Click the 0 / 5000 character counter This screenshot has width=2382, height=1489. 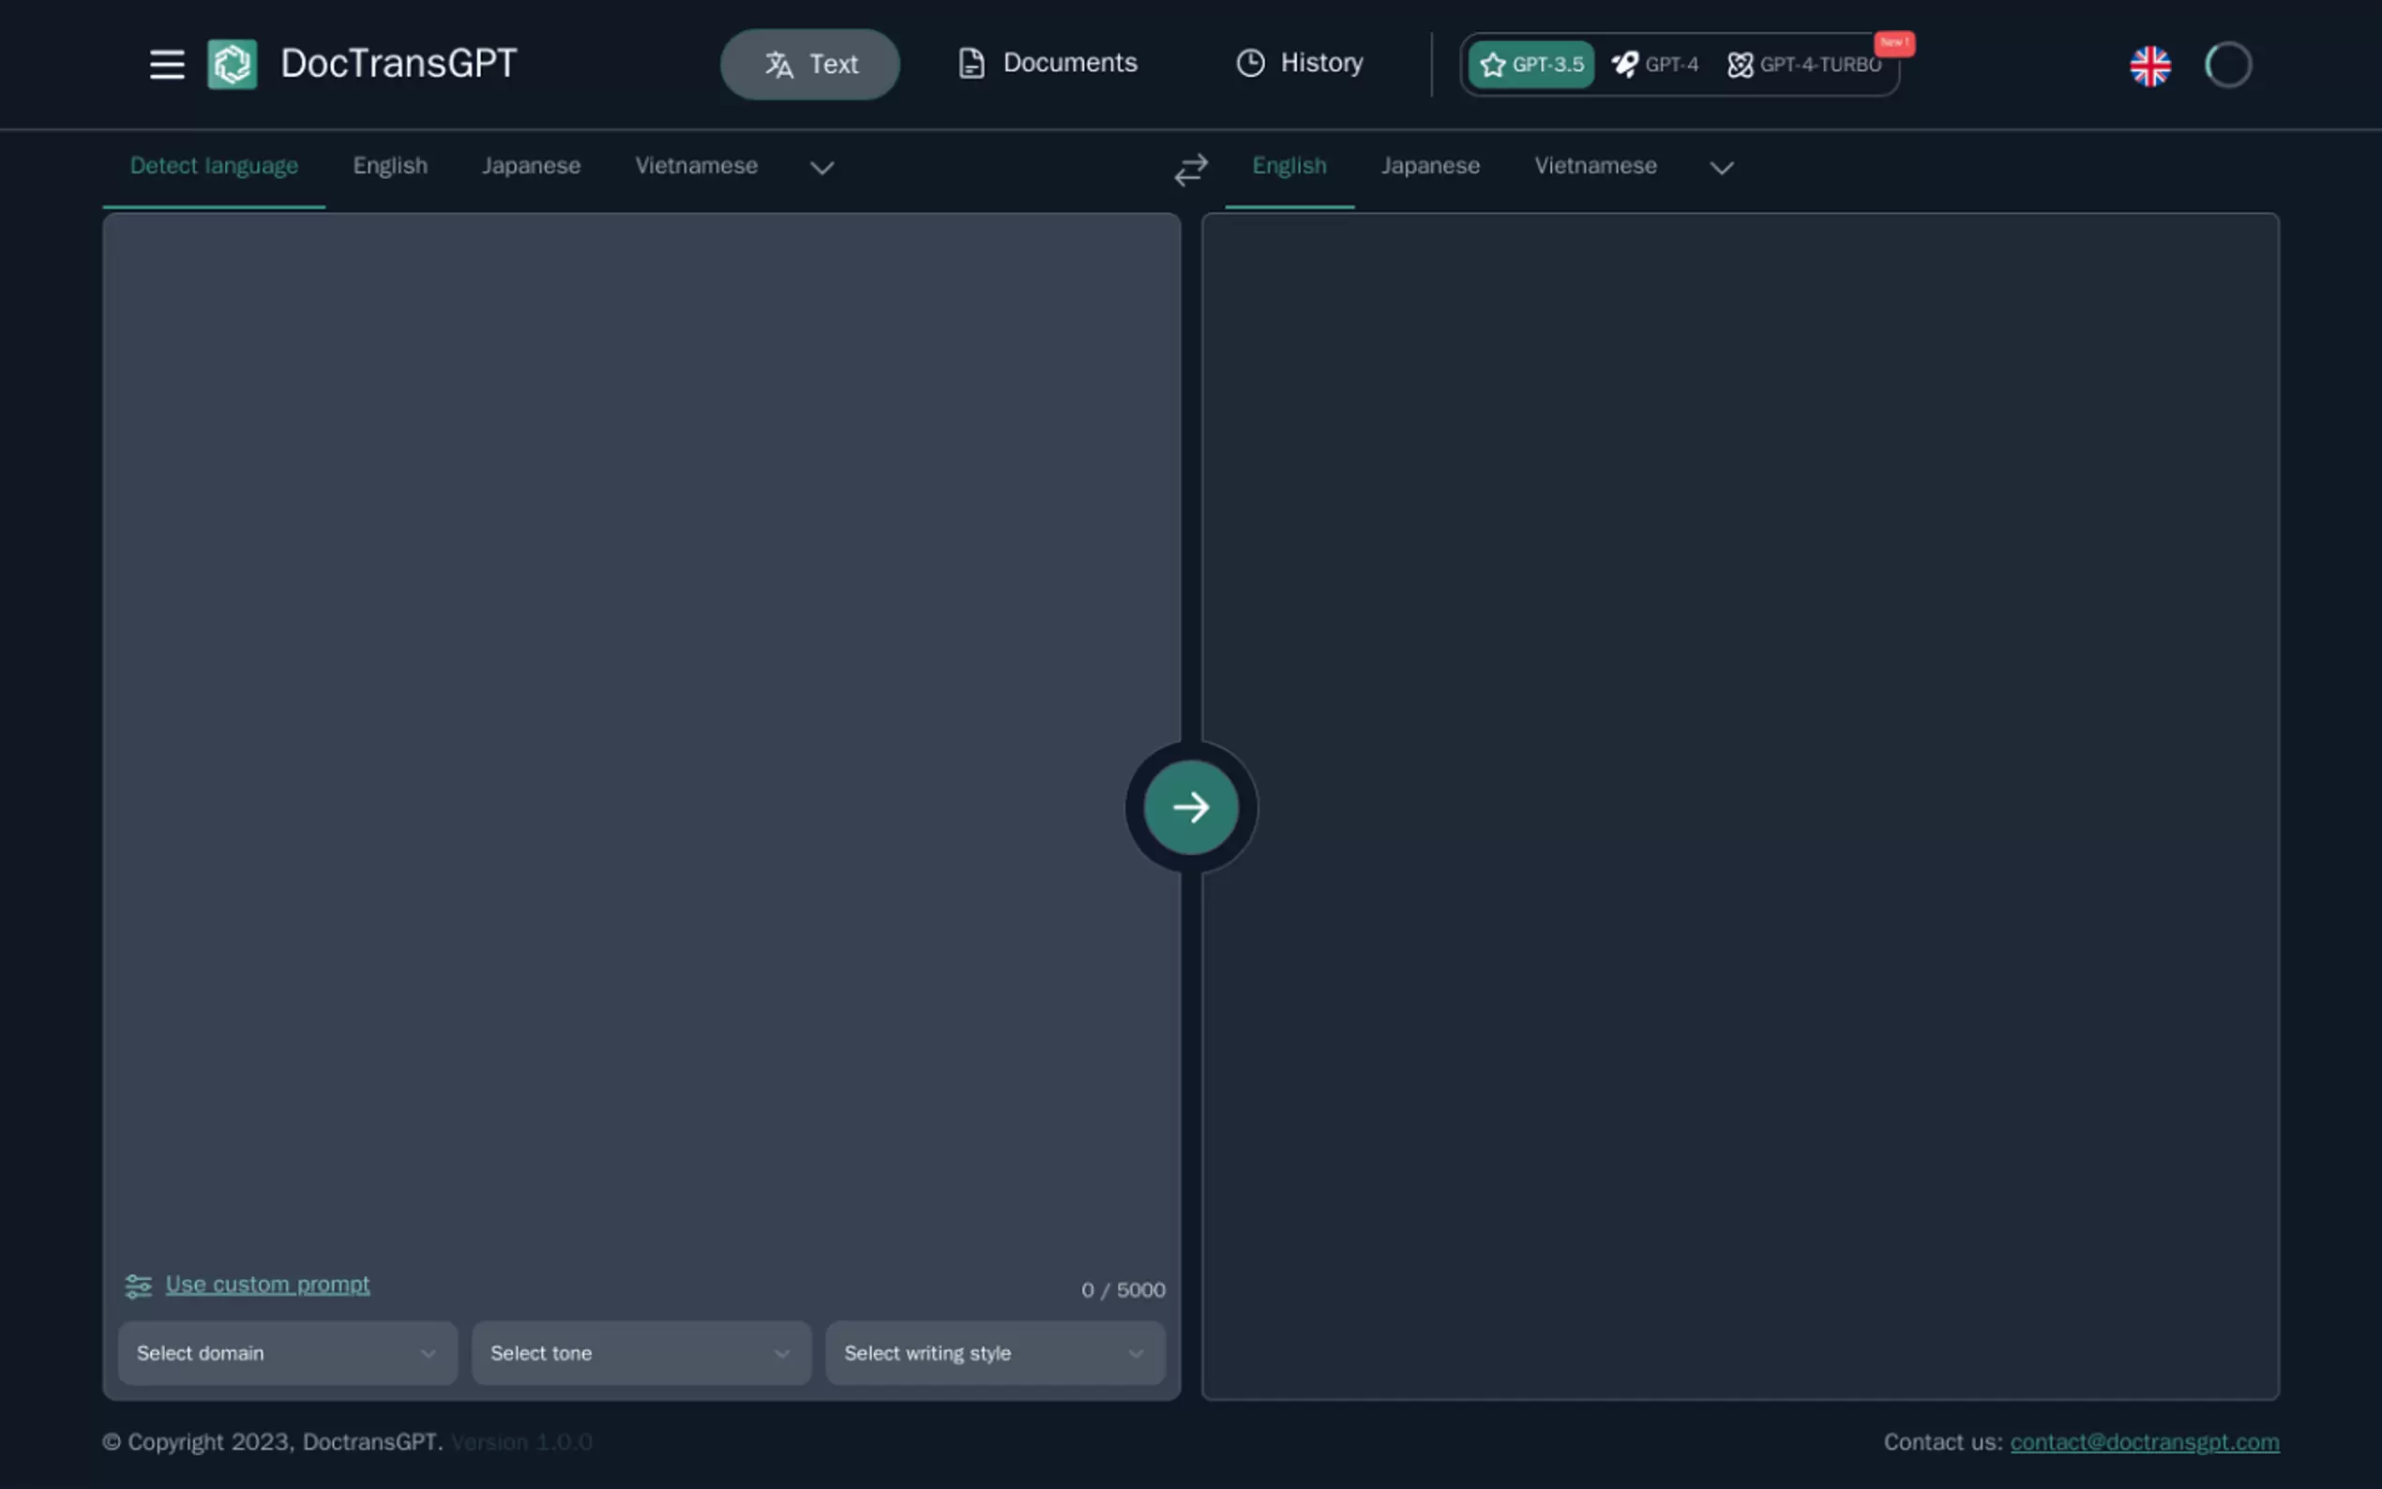pos(1123,1290)
